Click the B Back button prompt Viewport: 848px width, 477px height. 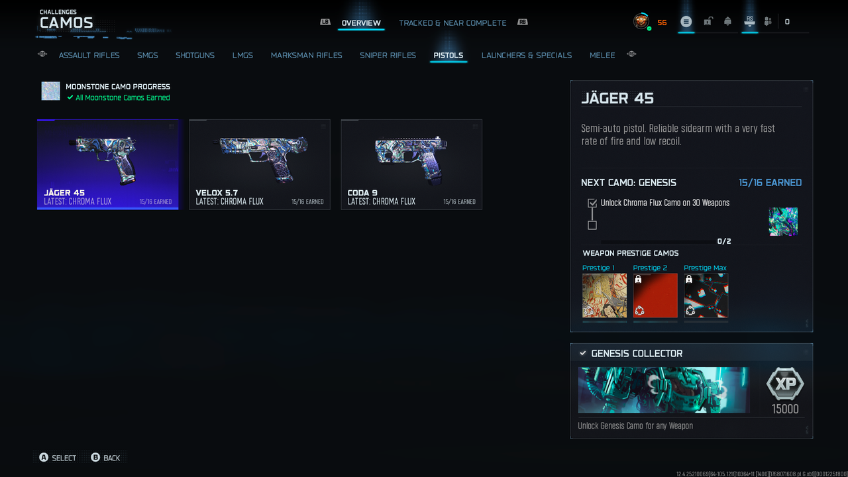(x=106, y=458)
